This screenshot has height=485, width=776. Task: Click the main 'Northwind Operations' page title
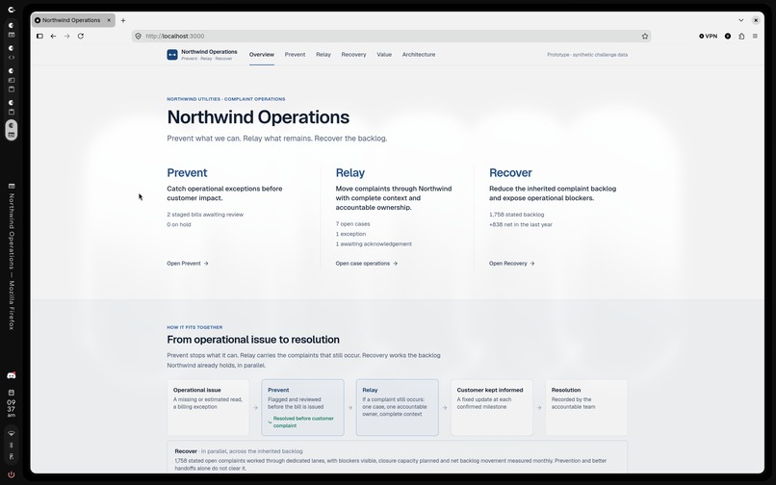pos(258,117)
